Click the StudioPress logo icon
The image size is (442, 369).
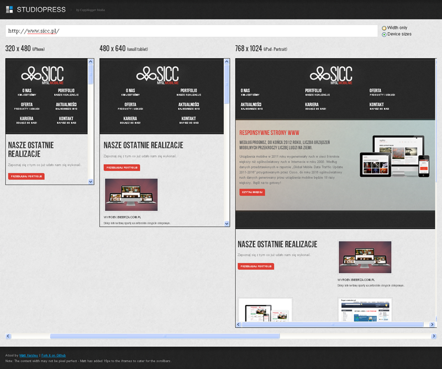(x=9, y=9)
